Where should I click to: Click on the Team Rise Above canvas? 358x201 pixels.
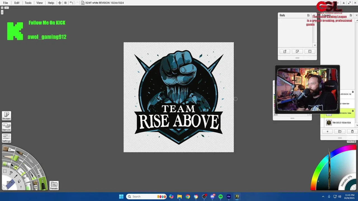pos(179,97)
